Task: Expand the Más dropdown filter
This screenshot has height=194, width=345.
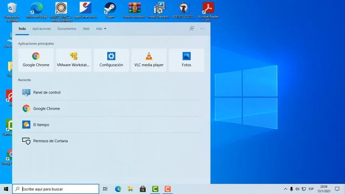Action: tap(101, 29)
